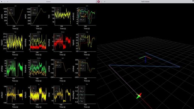Toggle Vg_e estimate in Vg legend
The height and width of the screenshot is (109, 194).
(x=82, y=39)
